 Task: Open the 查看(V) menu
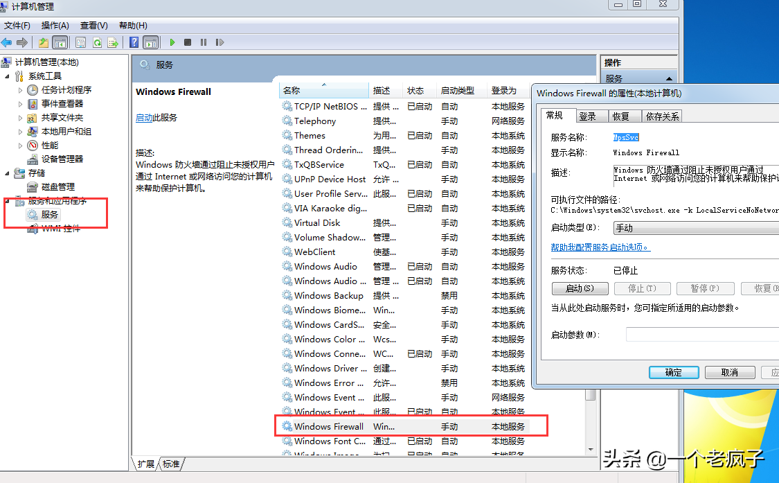(94, 26)
